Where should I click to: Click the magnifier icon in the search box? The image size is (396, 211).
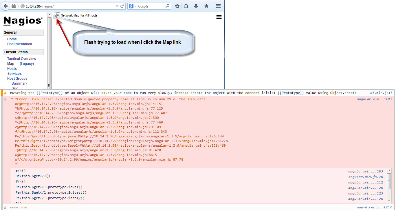click(168, 6)
